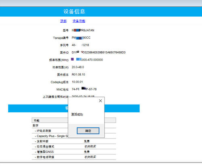Viewport: 202px width, 166px height.
Task: Click the 固件版本 label
Action: (x=63, y=75)
